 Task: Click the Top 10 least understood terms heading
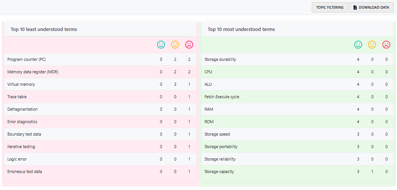point(44,29)
